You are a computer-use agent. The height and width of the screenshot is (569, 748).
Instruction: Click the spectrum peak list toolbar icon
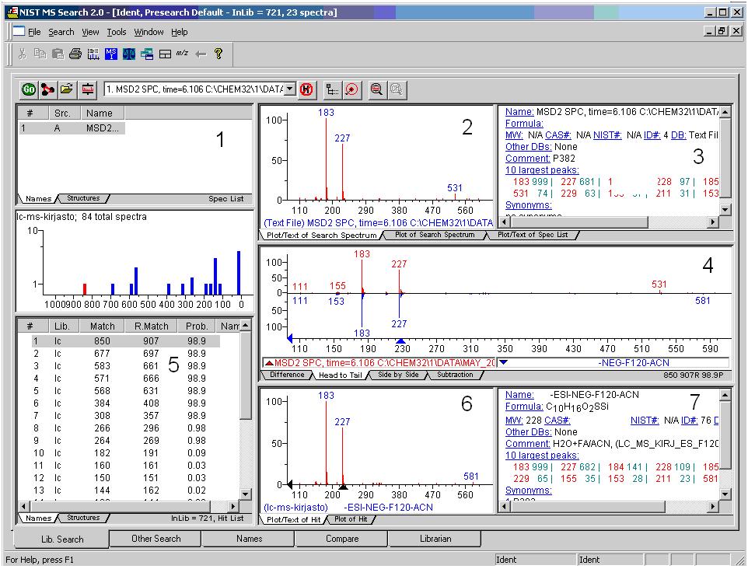93,54
